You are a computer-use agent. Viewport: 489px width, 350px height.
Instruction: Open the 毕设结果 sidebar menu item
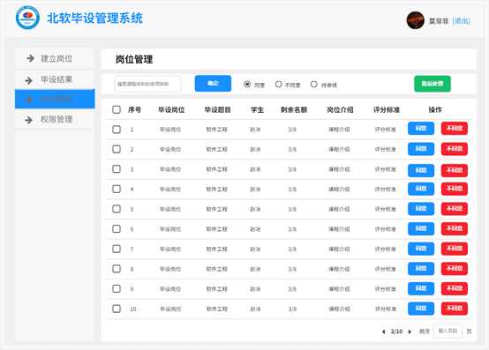click(x=54, y=79)
